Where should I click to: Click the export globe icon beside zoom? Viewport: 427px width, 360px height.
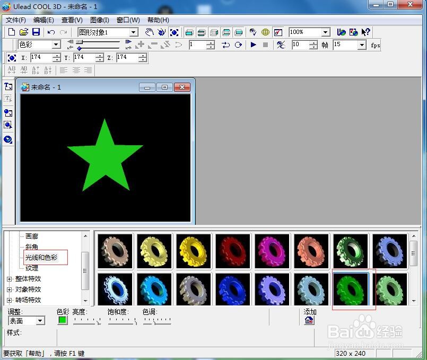point(341,32)
